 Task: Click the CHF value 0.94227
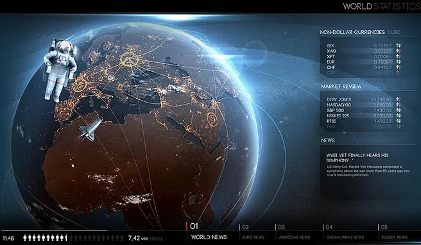coord(382,67)
